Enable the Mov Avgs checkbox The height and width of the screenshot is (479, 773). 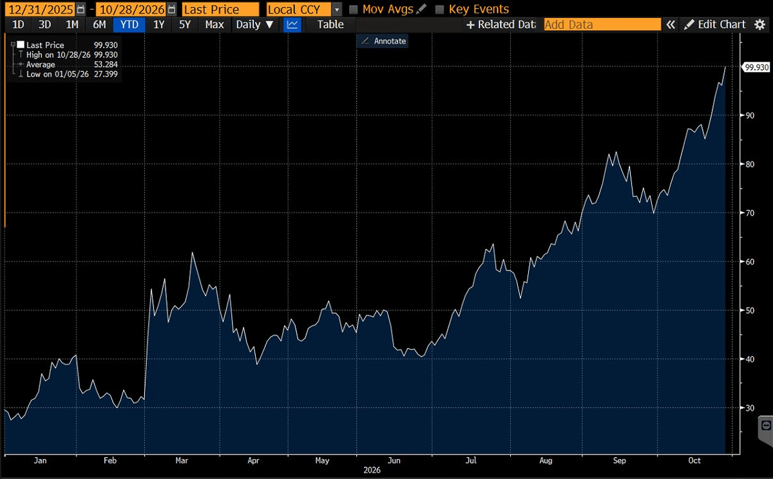click(x=354, y=10)
